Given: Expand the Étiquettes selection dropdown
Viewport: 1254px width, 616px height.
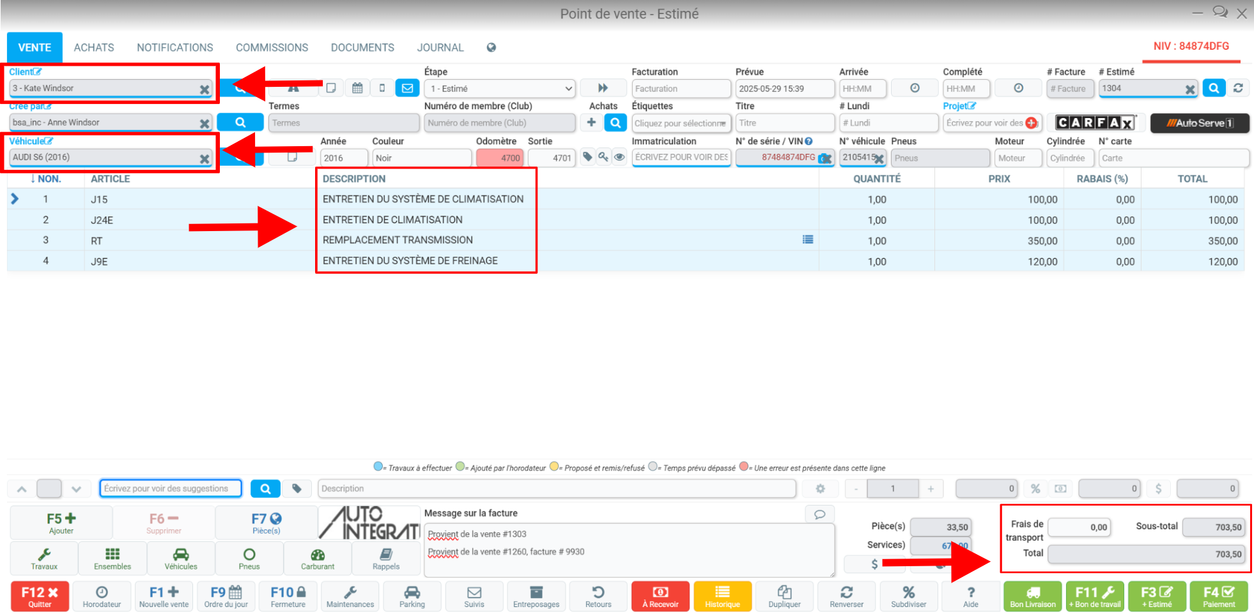Looking at the screenshot, I should (680, 123).
